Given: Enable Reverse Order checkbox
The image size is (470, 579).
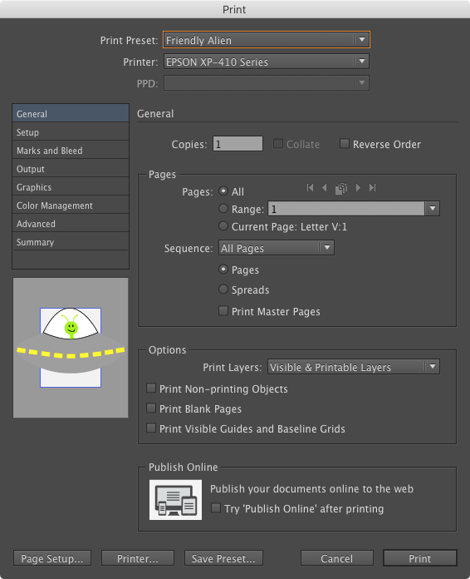Looking at the screenshot, I should click(345, 144).
